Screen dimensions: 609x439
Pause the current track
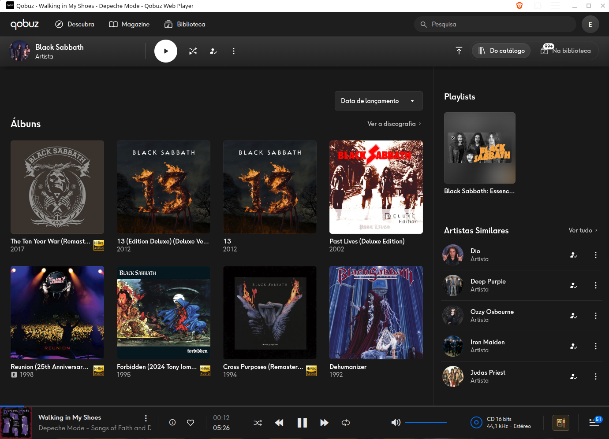302,423
